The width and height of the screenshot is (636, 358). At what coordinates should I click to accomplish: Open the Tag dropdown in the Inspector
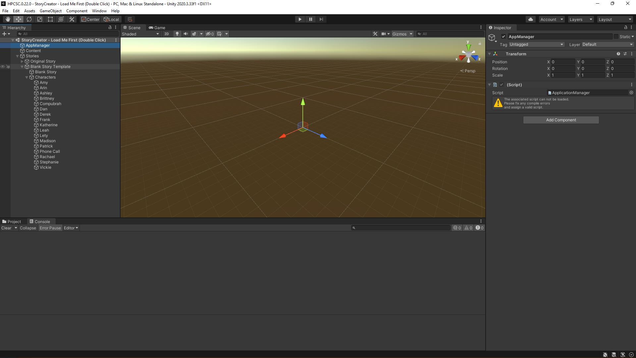tap(536, 44)
